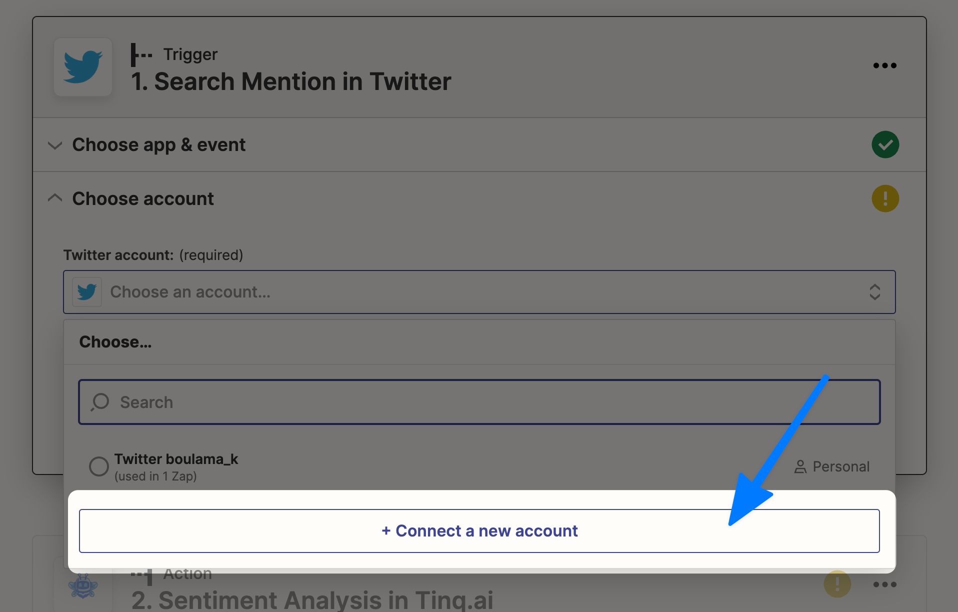Click the up-down arrows on the account dropdown
This screenshot has width=958, height=612.
pyautogui.click(x=874, y=292)
